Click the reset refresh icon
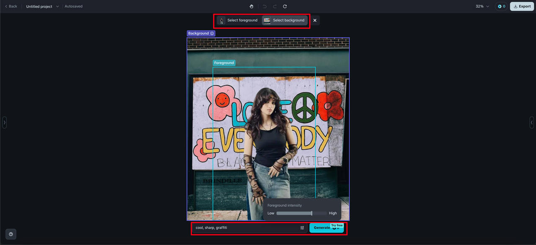This screenshot has height=245, width=536. [285, 6]
